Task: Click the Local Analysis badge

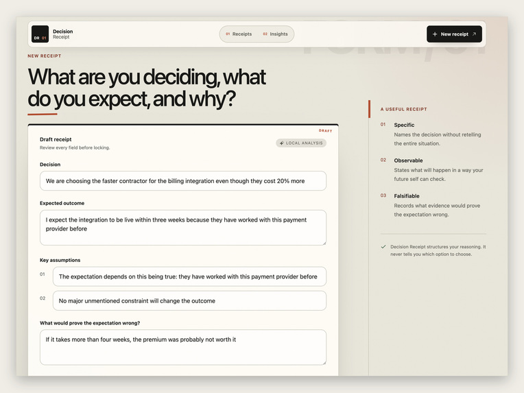Action: pyautogui.click(x=301, y=143)
